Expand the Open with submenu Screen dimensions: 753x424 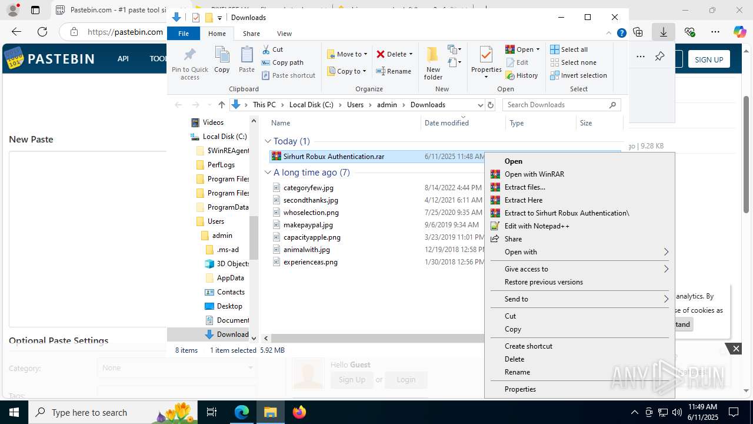pyautogui.click(x=579, y=252)
